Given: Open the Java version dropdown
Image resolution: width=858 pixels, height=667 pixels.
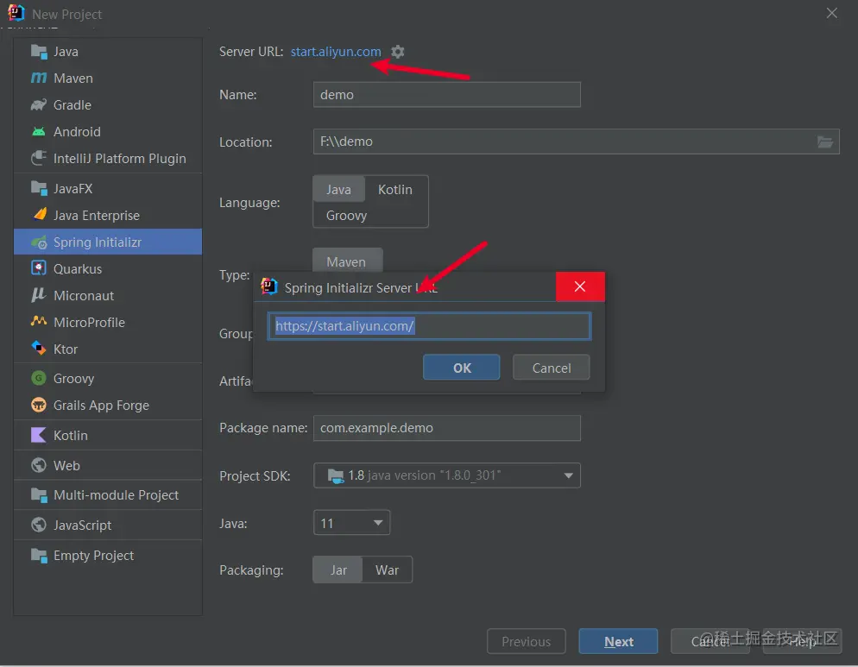Looking at the screenshot, I should point(351,523).
